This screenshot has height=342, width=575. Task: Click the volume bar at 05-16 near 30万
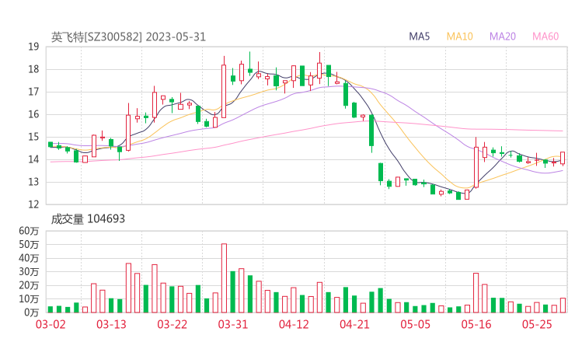click(476, 293)
